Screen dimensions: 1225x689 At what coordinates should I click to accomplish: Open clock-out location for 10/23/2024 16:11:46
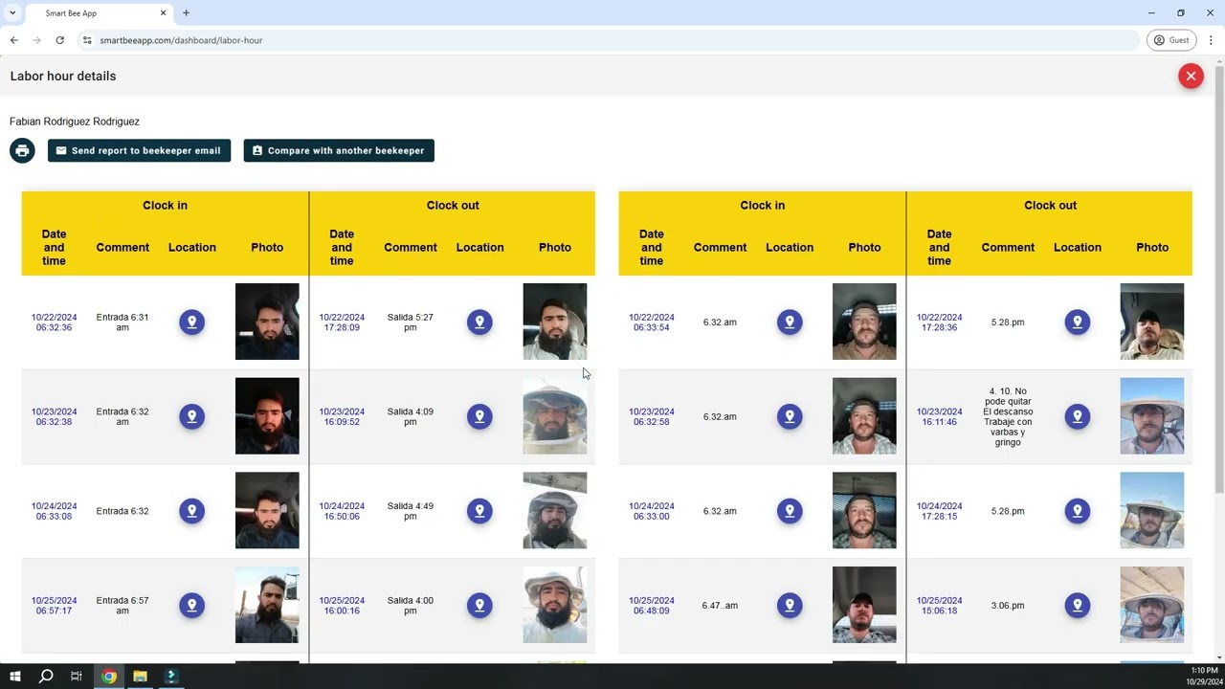(x=1078, y=416)
